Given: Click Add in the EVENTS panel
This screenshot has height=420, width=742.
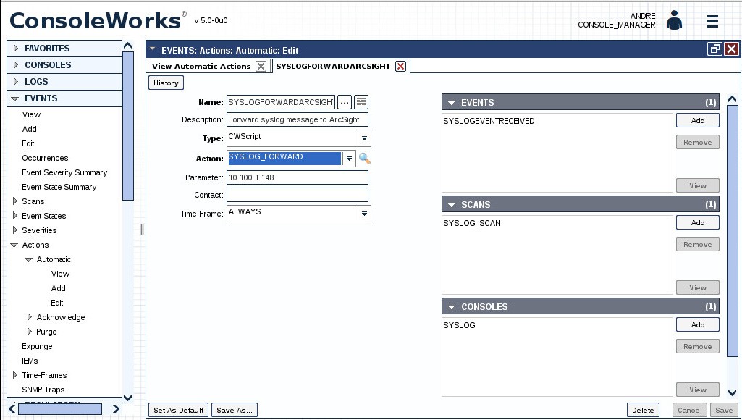Looking at the screenshot, I should click(x=698, y=120).
